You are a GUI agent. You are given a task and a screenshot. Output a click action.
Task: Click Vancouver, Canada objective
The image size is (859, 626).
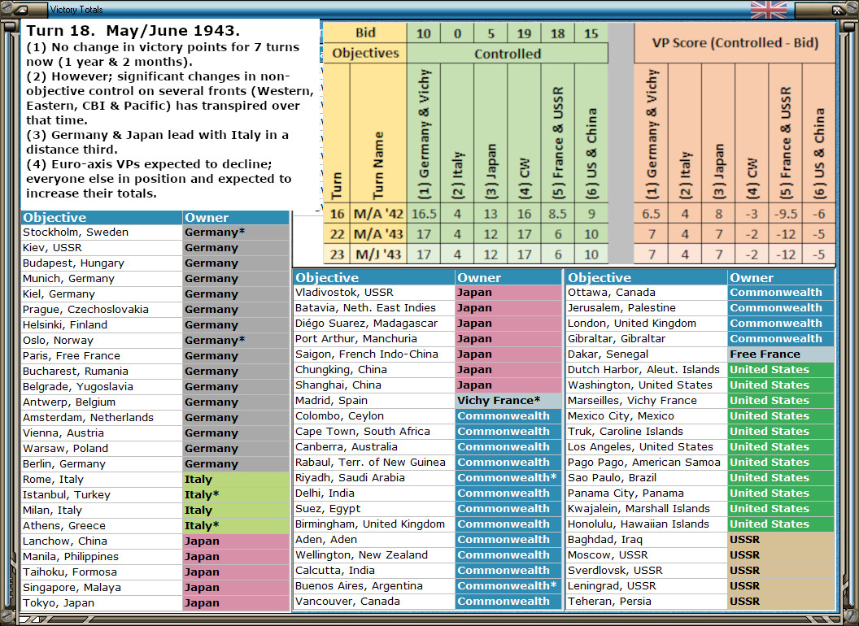click(374, 601)
